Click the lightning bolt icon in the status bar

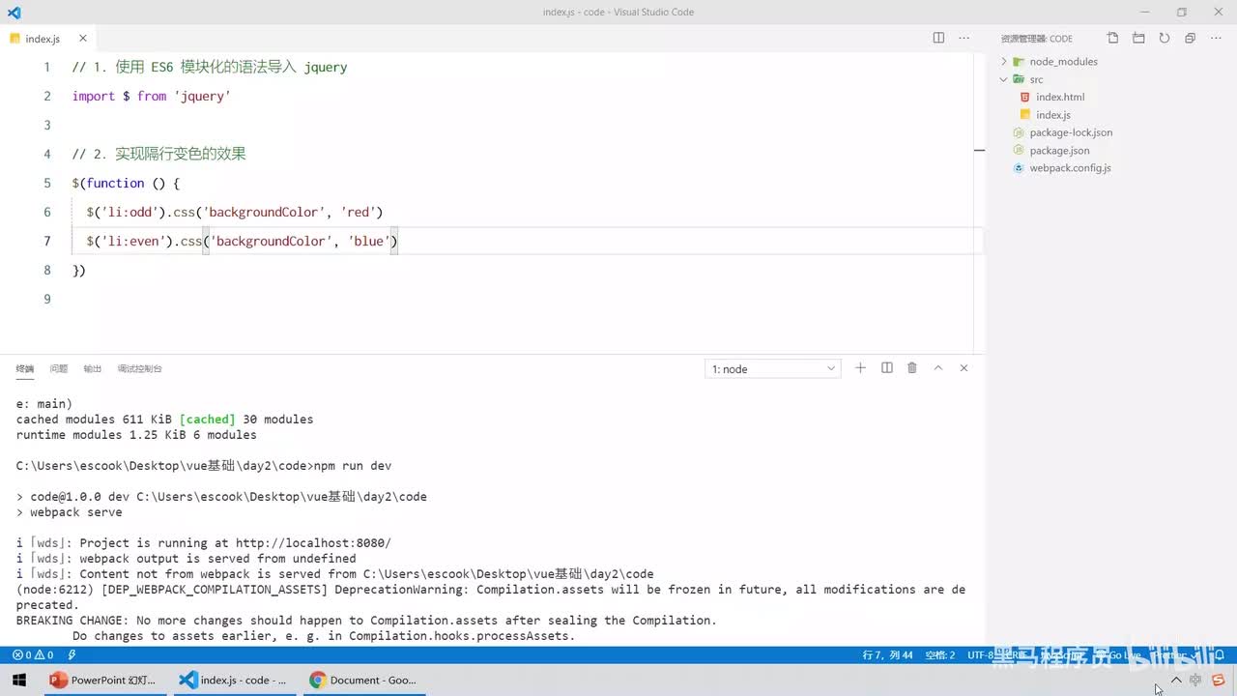point(72,654)
